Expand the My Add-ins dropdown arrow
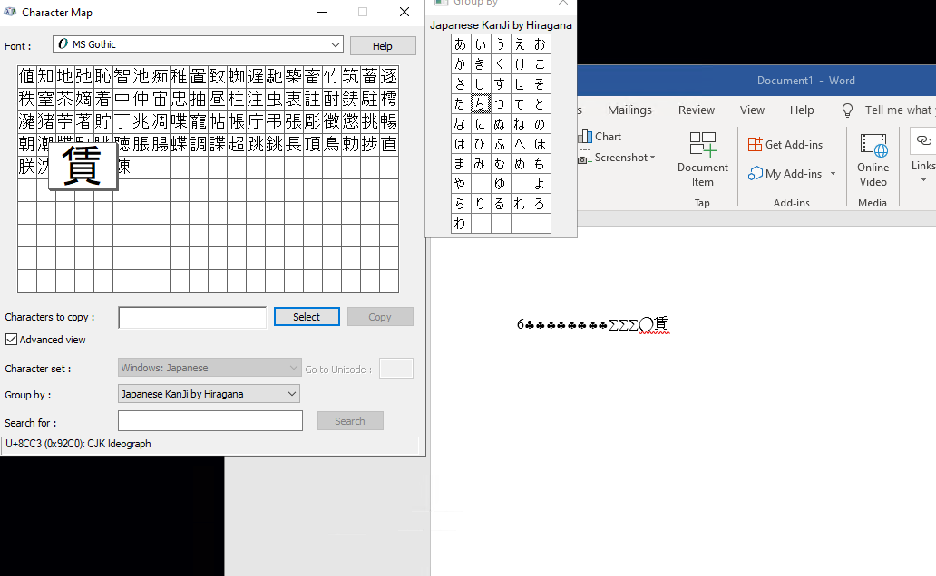The image size is (936, 576). (833, 174)
